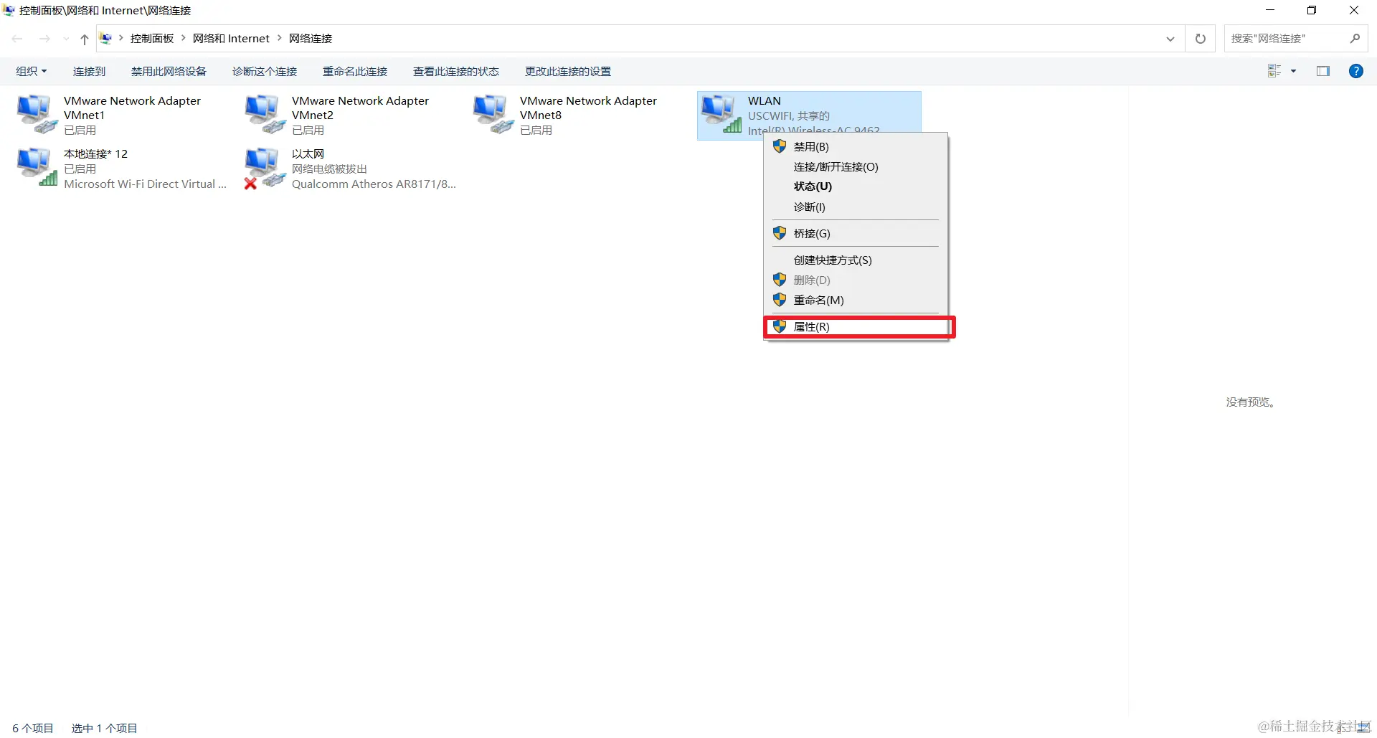Select the VMware Network Adapter VMnet2 icon

265,115
